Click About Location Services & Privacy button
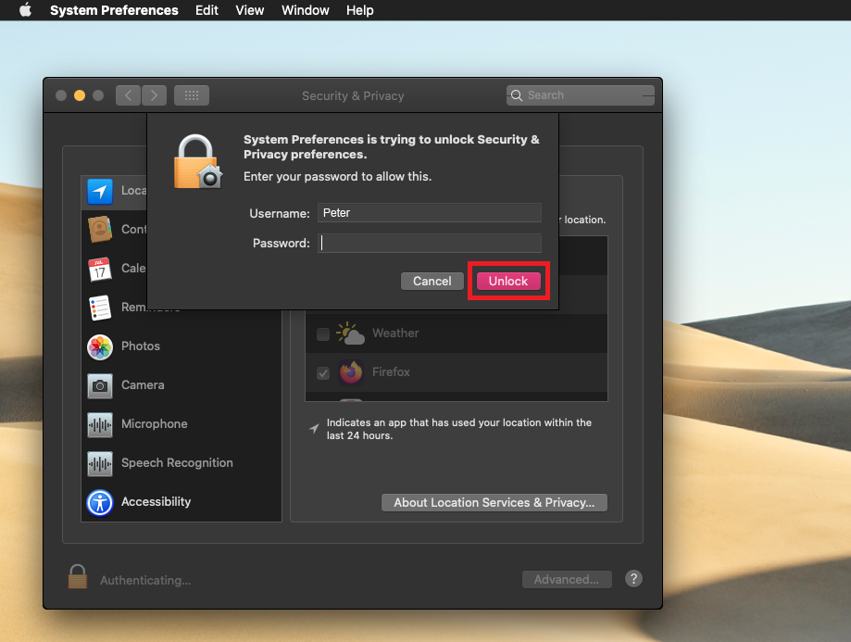This screenshot has height=642, width=851. point(494,502)
